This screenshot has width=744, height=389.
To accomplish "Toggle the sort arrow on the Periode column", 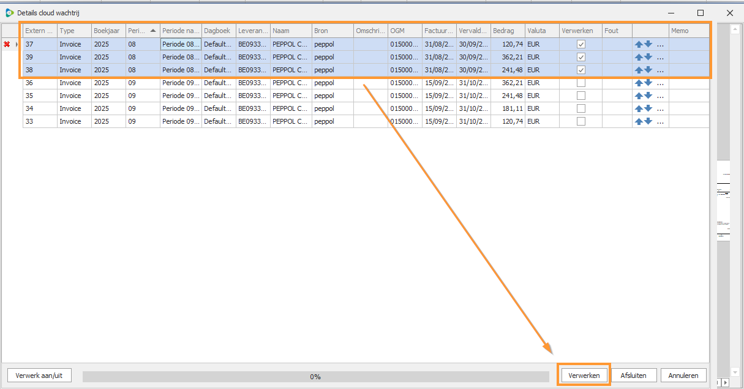I will point(152,31).
